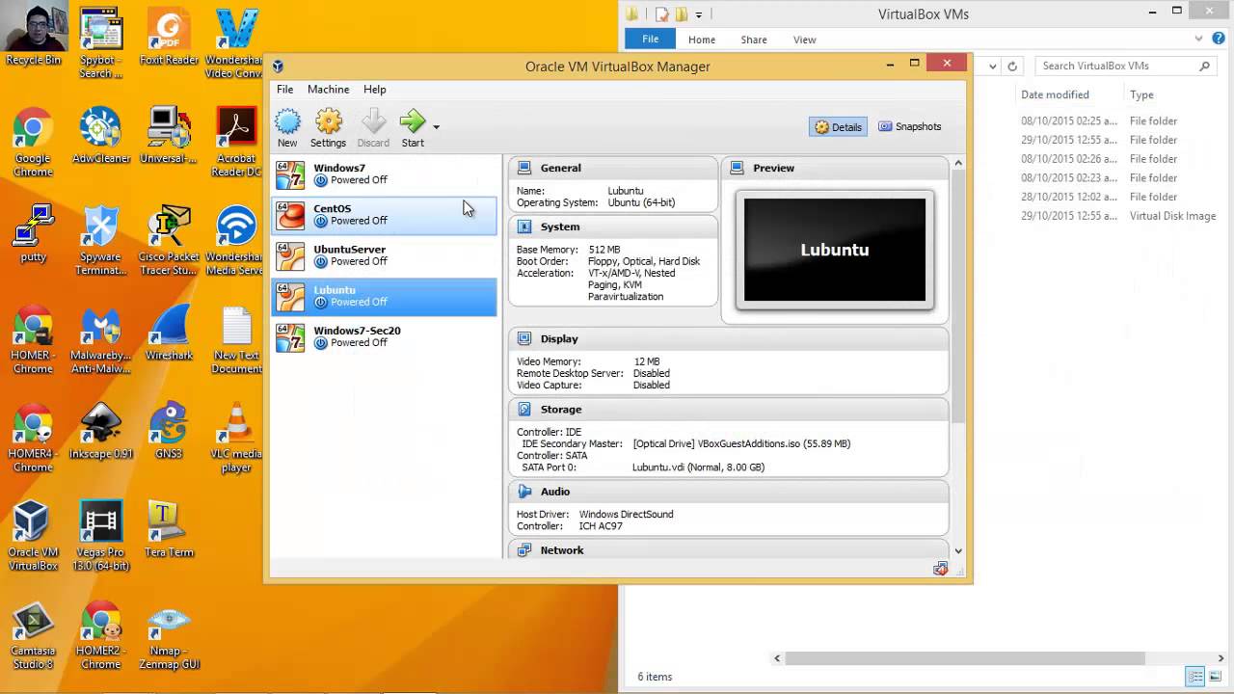The image size is (1234, 694).
Task: Open Explorer help question mark
Action: [x=1218, y=39]
